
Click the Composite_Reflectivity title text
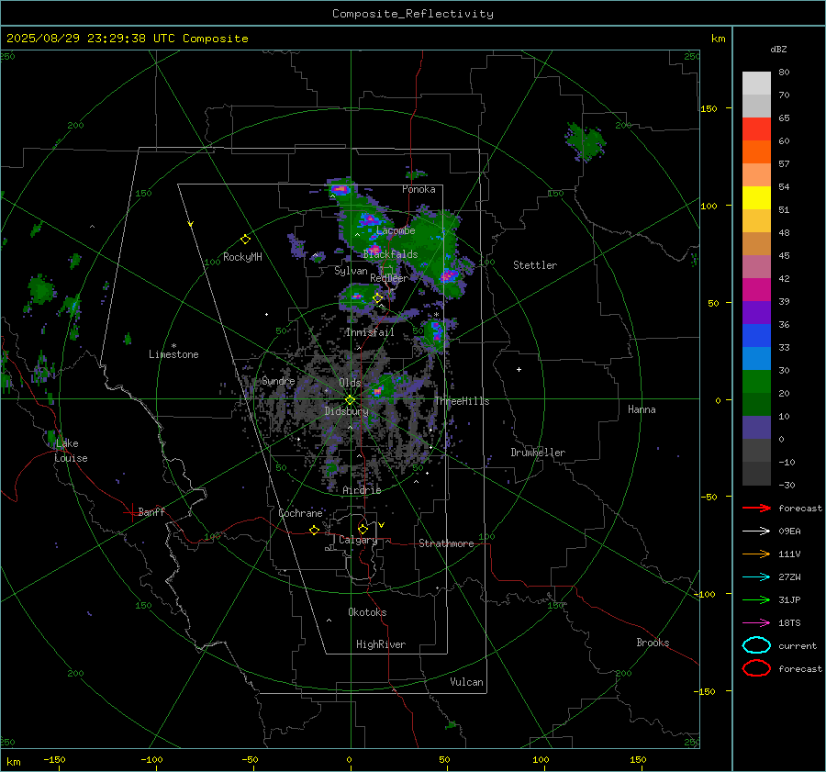click(x=412, y=14)
